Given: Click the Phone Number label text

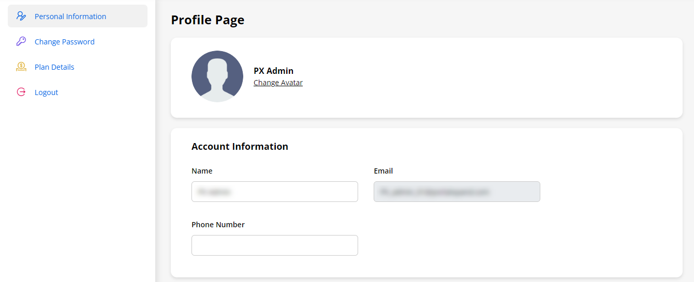Looking at the screenshot, I should [218, 225].
